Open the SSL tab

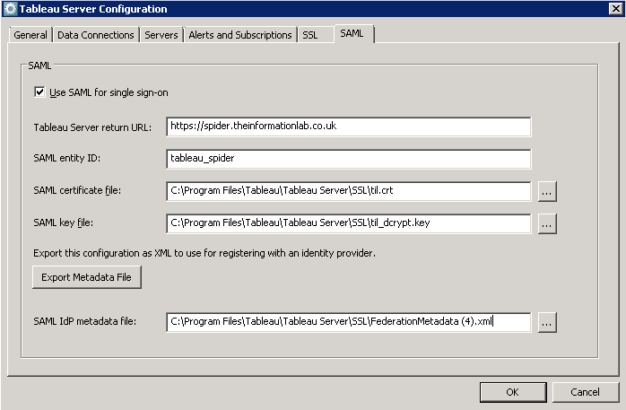tap(310, 35)
